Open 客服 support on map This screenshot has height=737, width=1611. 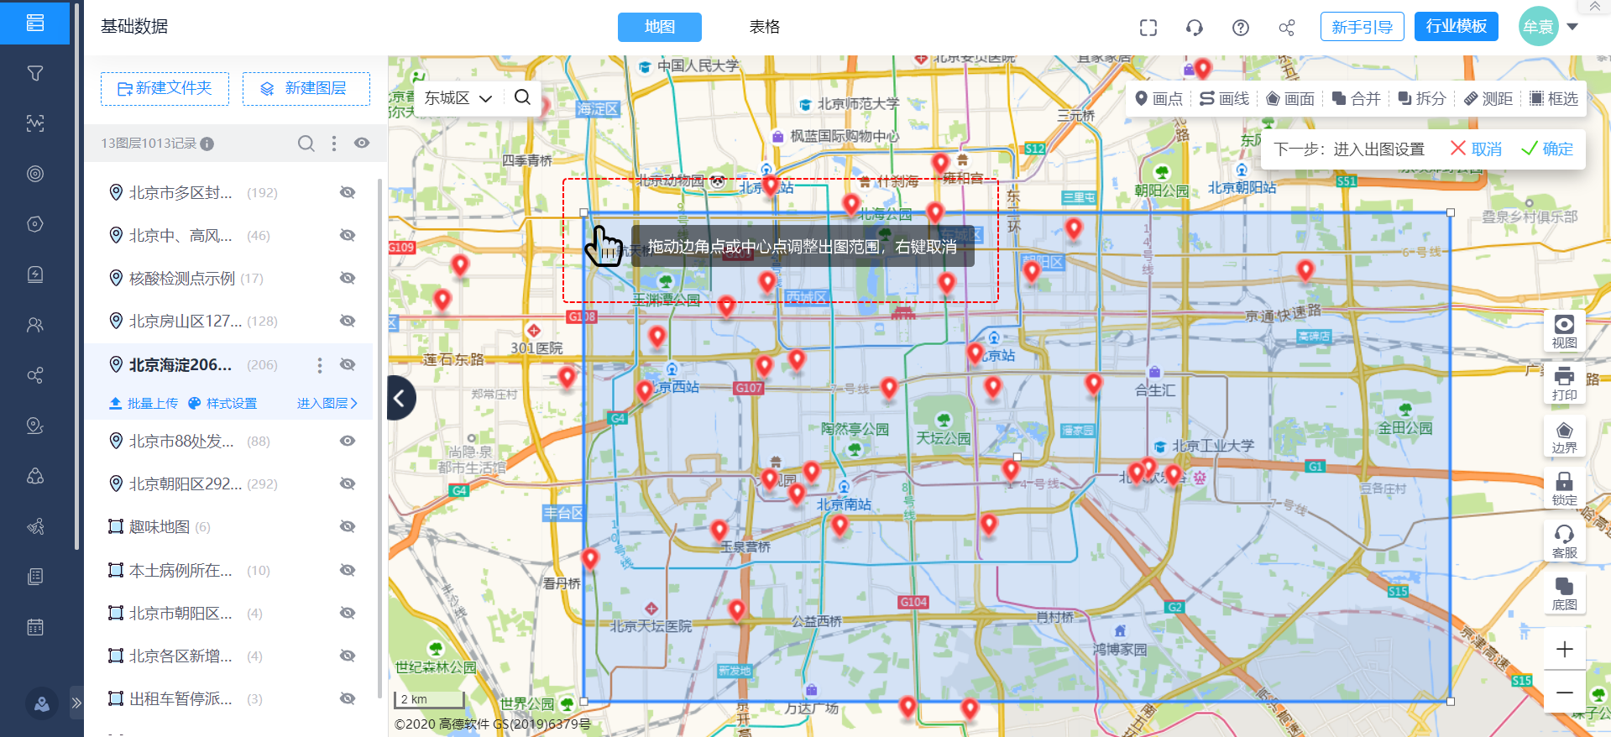[1565, 541]
